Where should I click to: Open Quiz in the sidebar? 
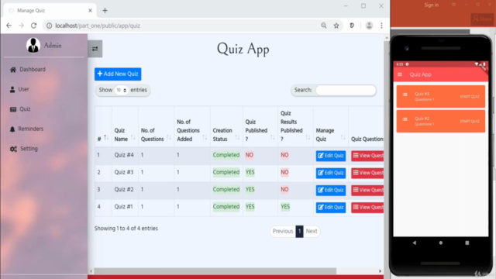(20, 109)
